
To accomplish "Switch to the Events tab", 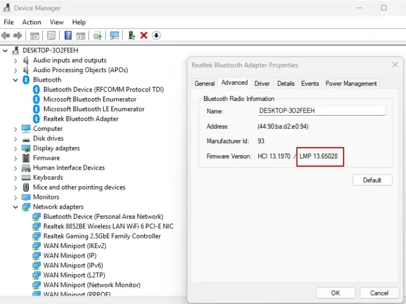I will click(x=310, y=83).
